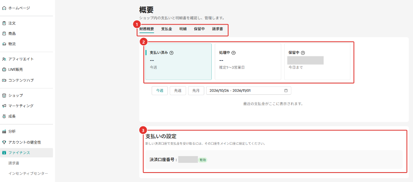Click the help icon beside the 保留中 card title
This screenshot has height=182, width=413.
tap(303, 53)
